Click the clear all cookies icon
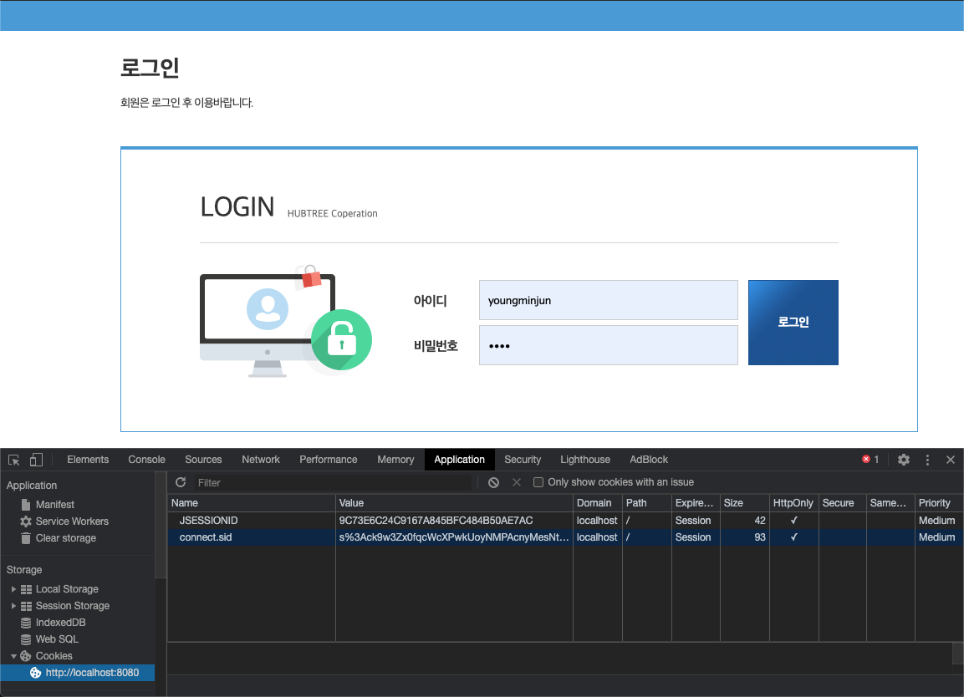The width and height of the screenshot is (964, 697). [493, 482]
